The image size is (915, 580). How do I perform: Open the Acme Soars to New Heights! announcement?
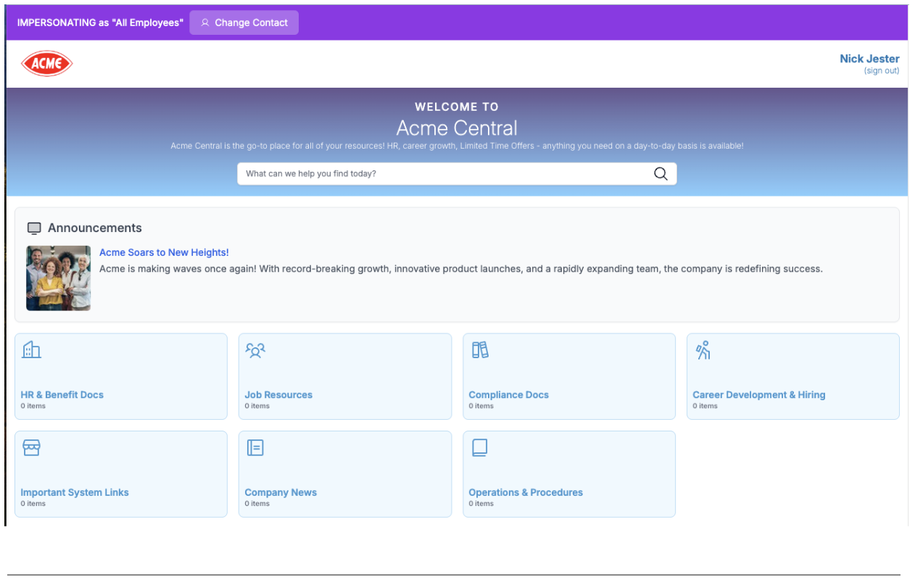164,252
